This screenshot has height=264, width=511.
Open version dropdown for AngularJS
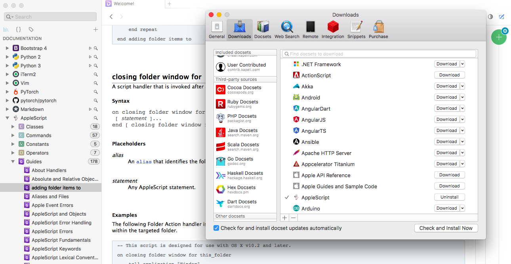pyautogui.click(x=462, y=119)
